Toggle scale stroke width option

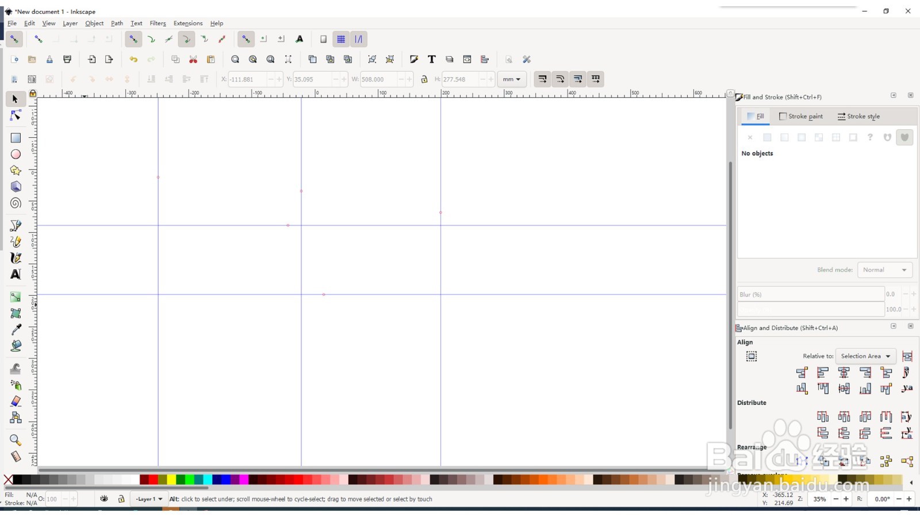[542, 79]
